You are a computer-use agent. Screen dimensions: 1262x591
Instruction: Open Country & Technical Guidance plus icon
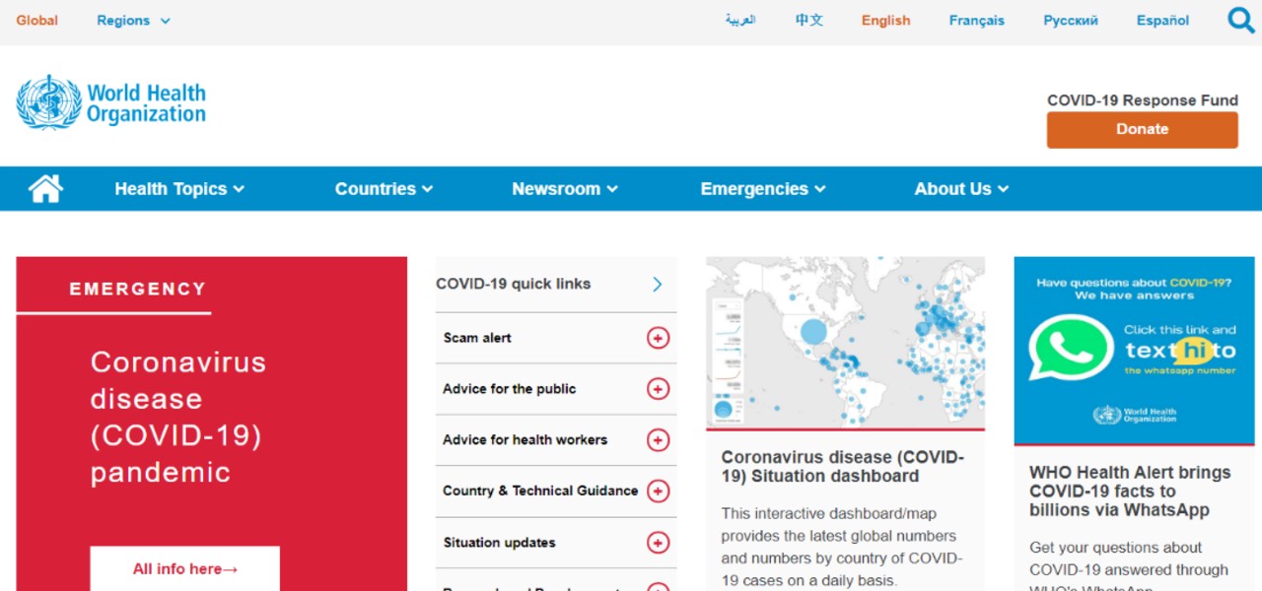(x=658, y=492)
